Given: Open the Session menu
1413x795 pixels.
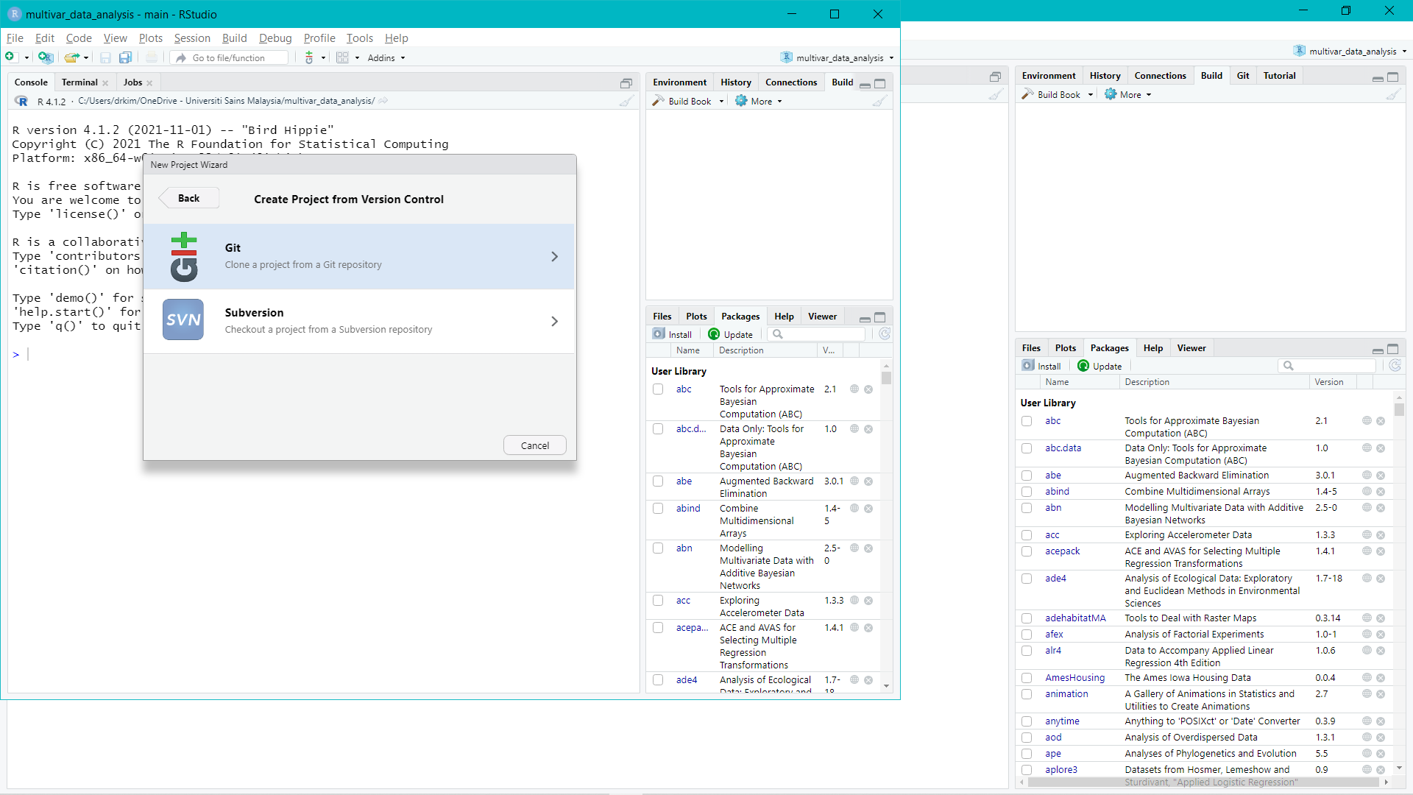Looking at the screenshot, I should pos(192,38).
